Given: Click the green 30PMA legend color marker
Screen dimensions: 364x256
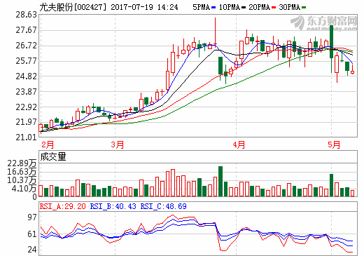Looking at the screenshot, I should point(304,8).
